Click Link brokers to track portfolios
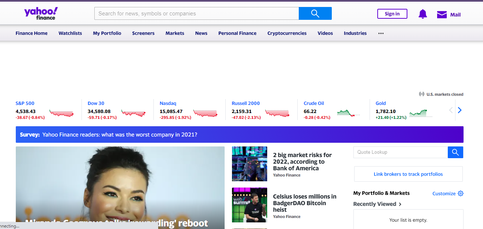Viewport: 483px width, 229px height. [408, 174]
